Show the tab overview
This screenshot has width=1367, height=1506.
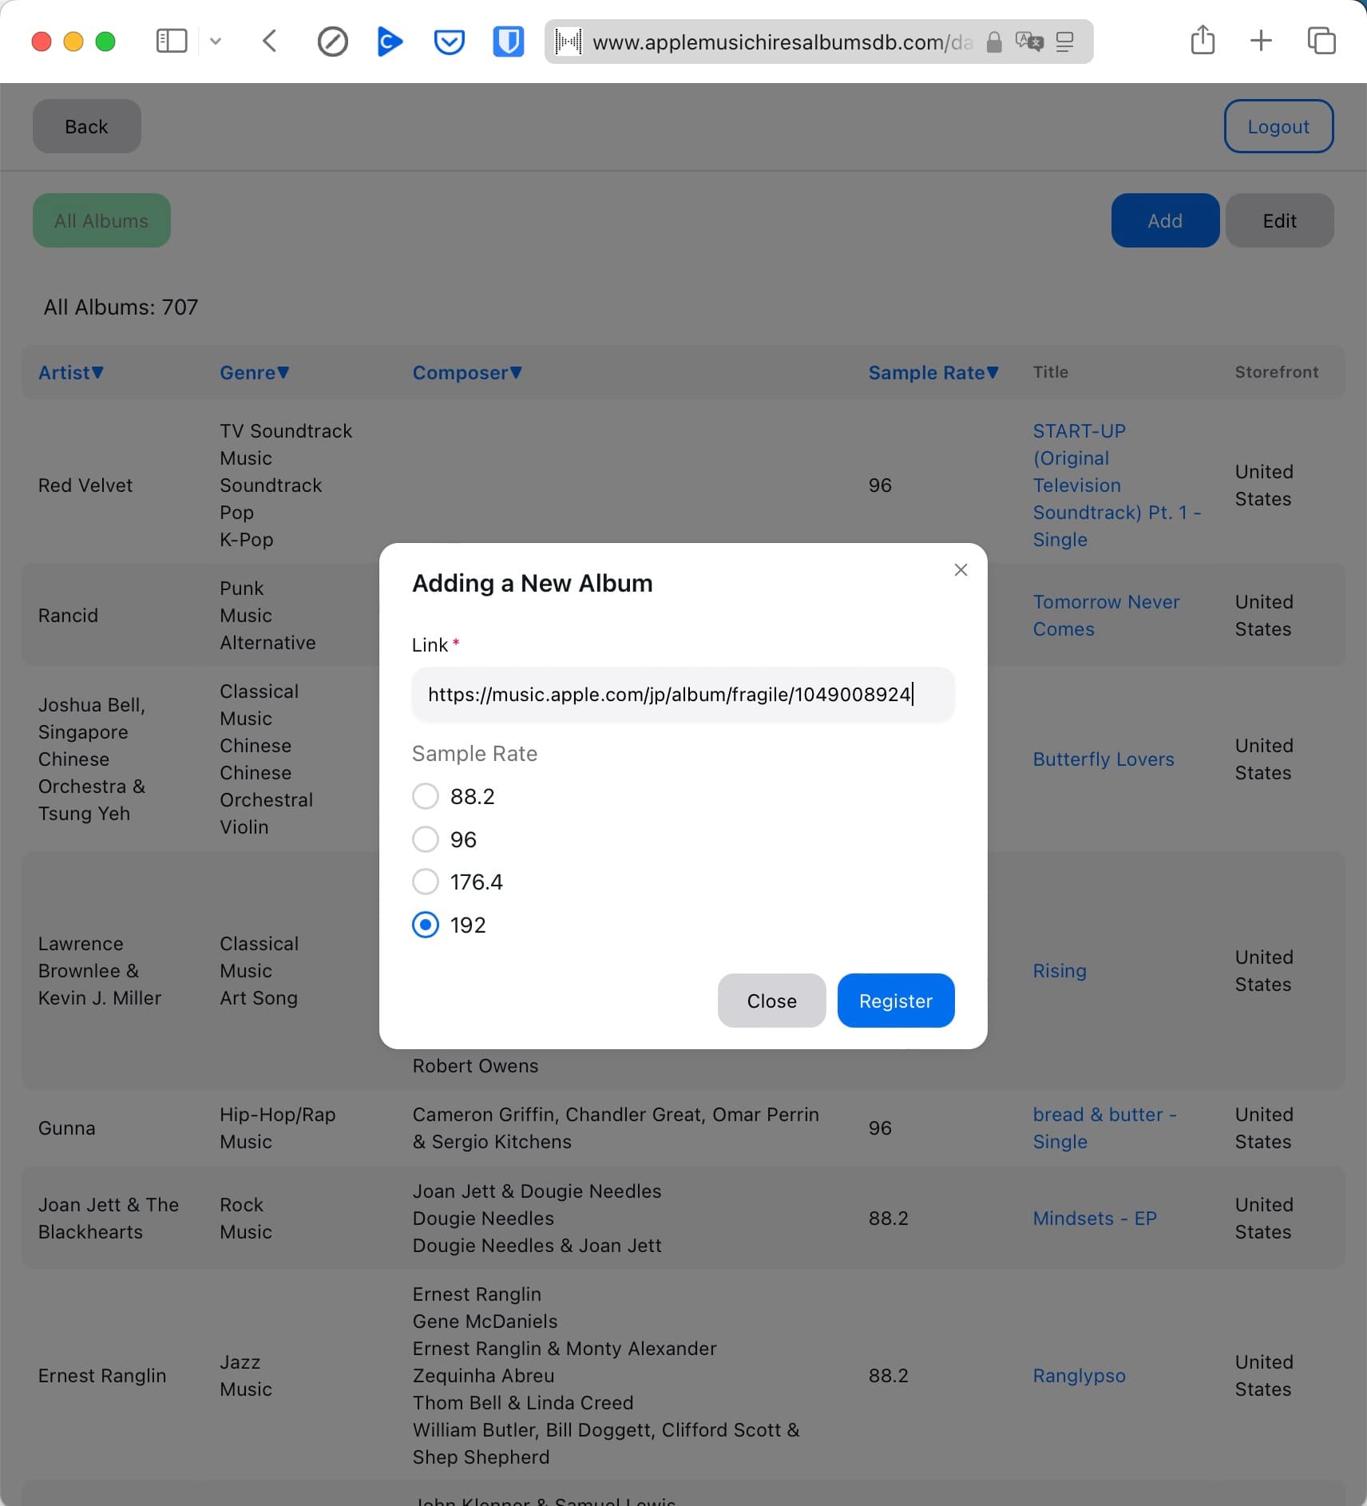(x=1321, y=41)
